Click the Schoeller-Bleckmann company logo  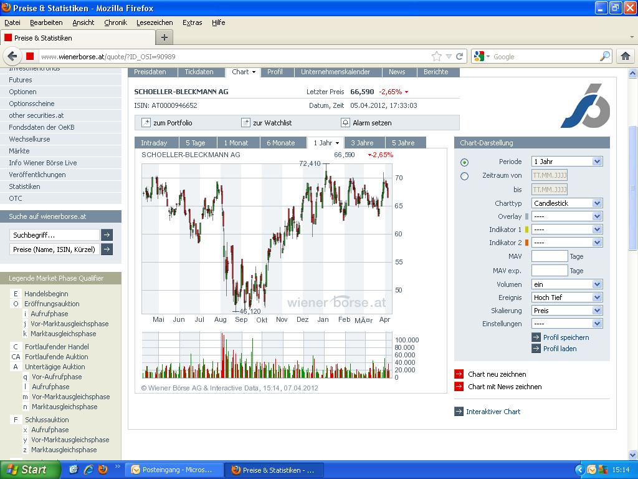click(x=586, y=105)
